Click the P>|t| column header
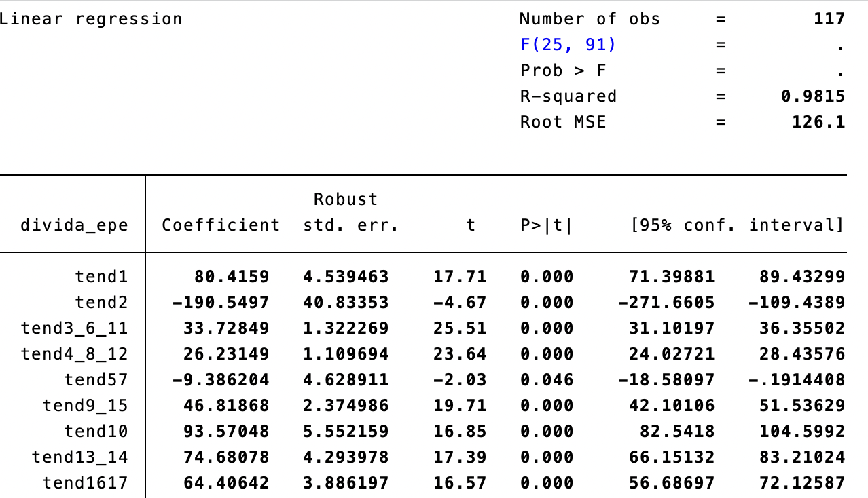The height and width of the screenshot is (498, 868). click(x=547, y=225)
